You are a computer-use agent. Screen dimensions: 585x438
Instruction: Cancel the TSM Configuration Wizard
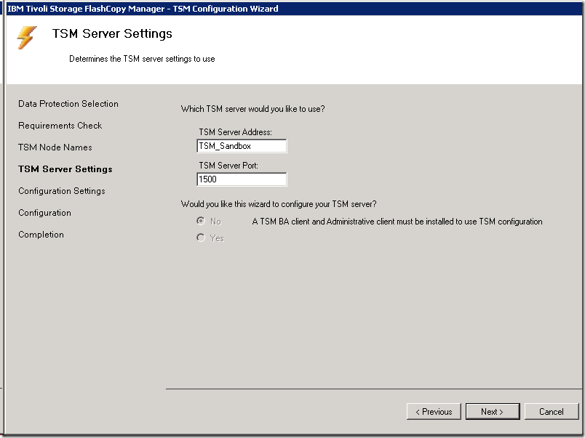tap(552, 412)
